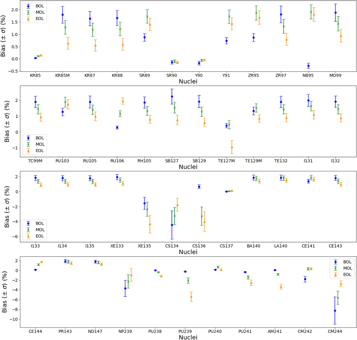Click the MO99 axis label
This screenshot has height=340, width=357.
[335, 76]
